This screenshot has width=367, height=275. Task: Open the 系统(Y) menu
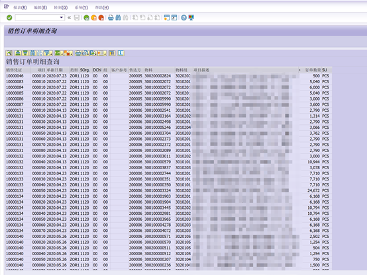(81, 7)
